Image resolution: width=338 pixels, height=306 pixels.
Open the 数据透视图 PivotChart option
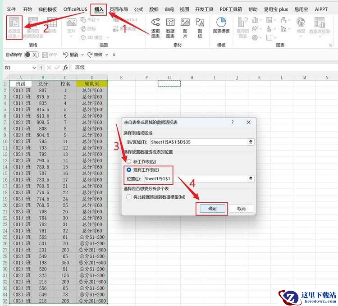point(320,27)
